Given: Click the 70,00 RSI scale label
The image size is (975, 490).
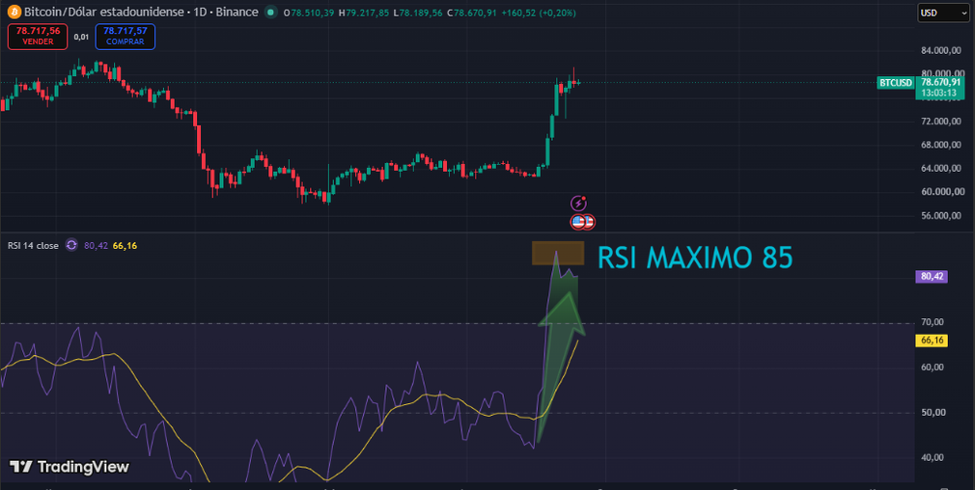Looking at the screenshot, I should click(933, 322).
